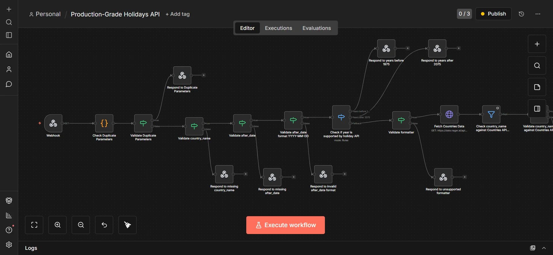Image resolution: width=553 pixels, height=255 pixels.
Task: Zoom in on the canvas
Action: (x=58, y=225)
